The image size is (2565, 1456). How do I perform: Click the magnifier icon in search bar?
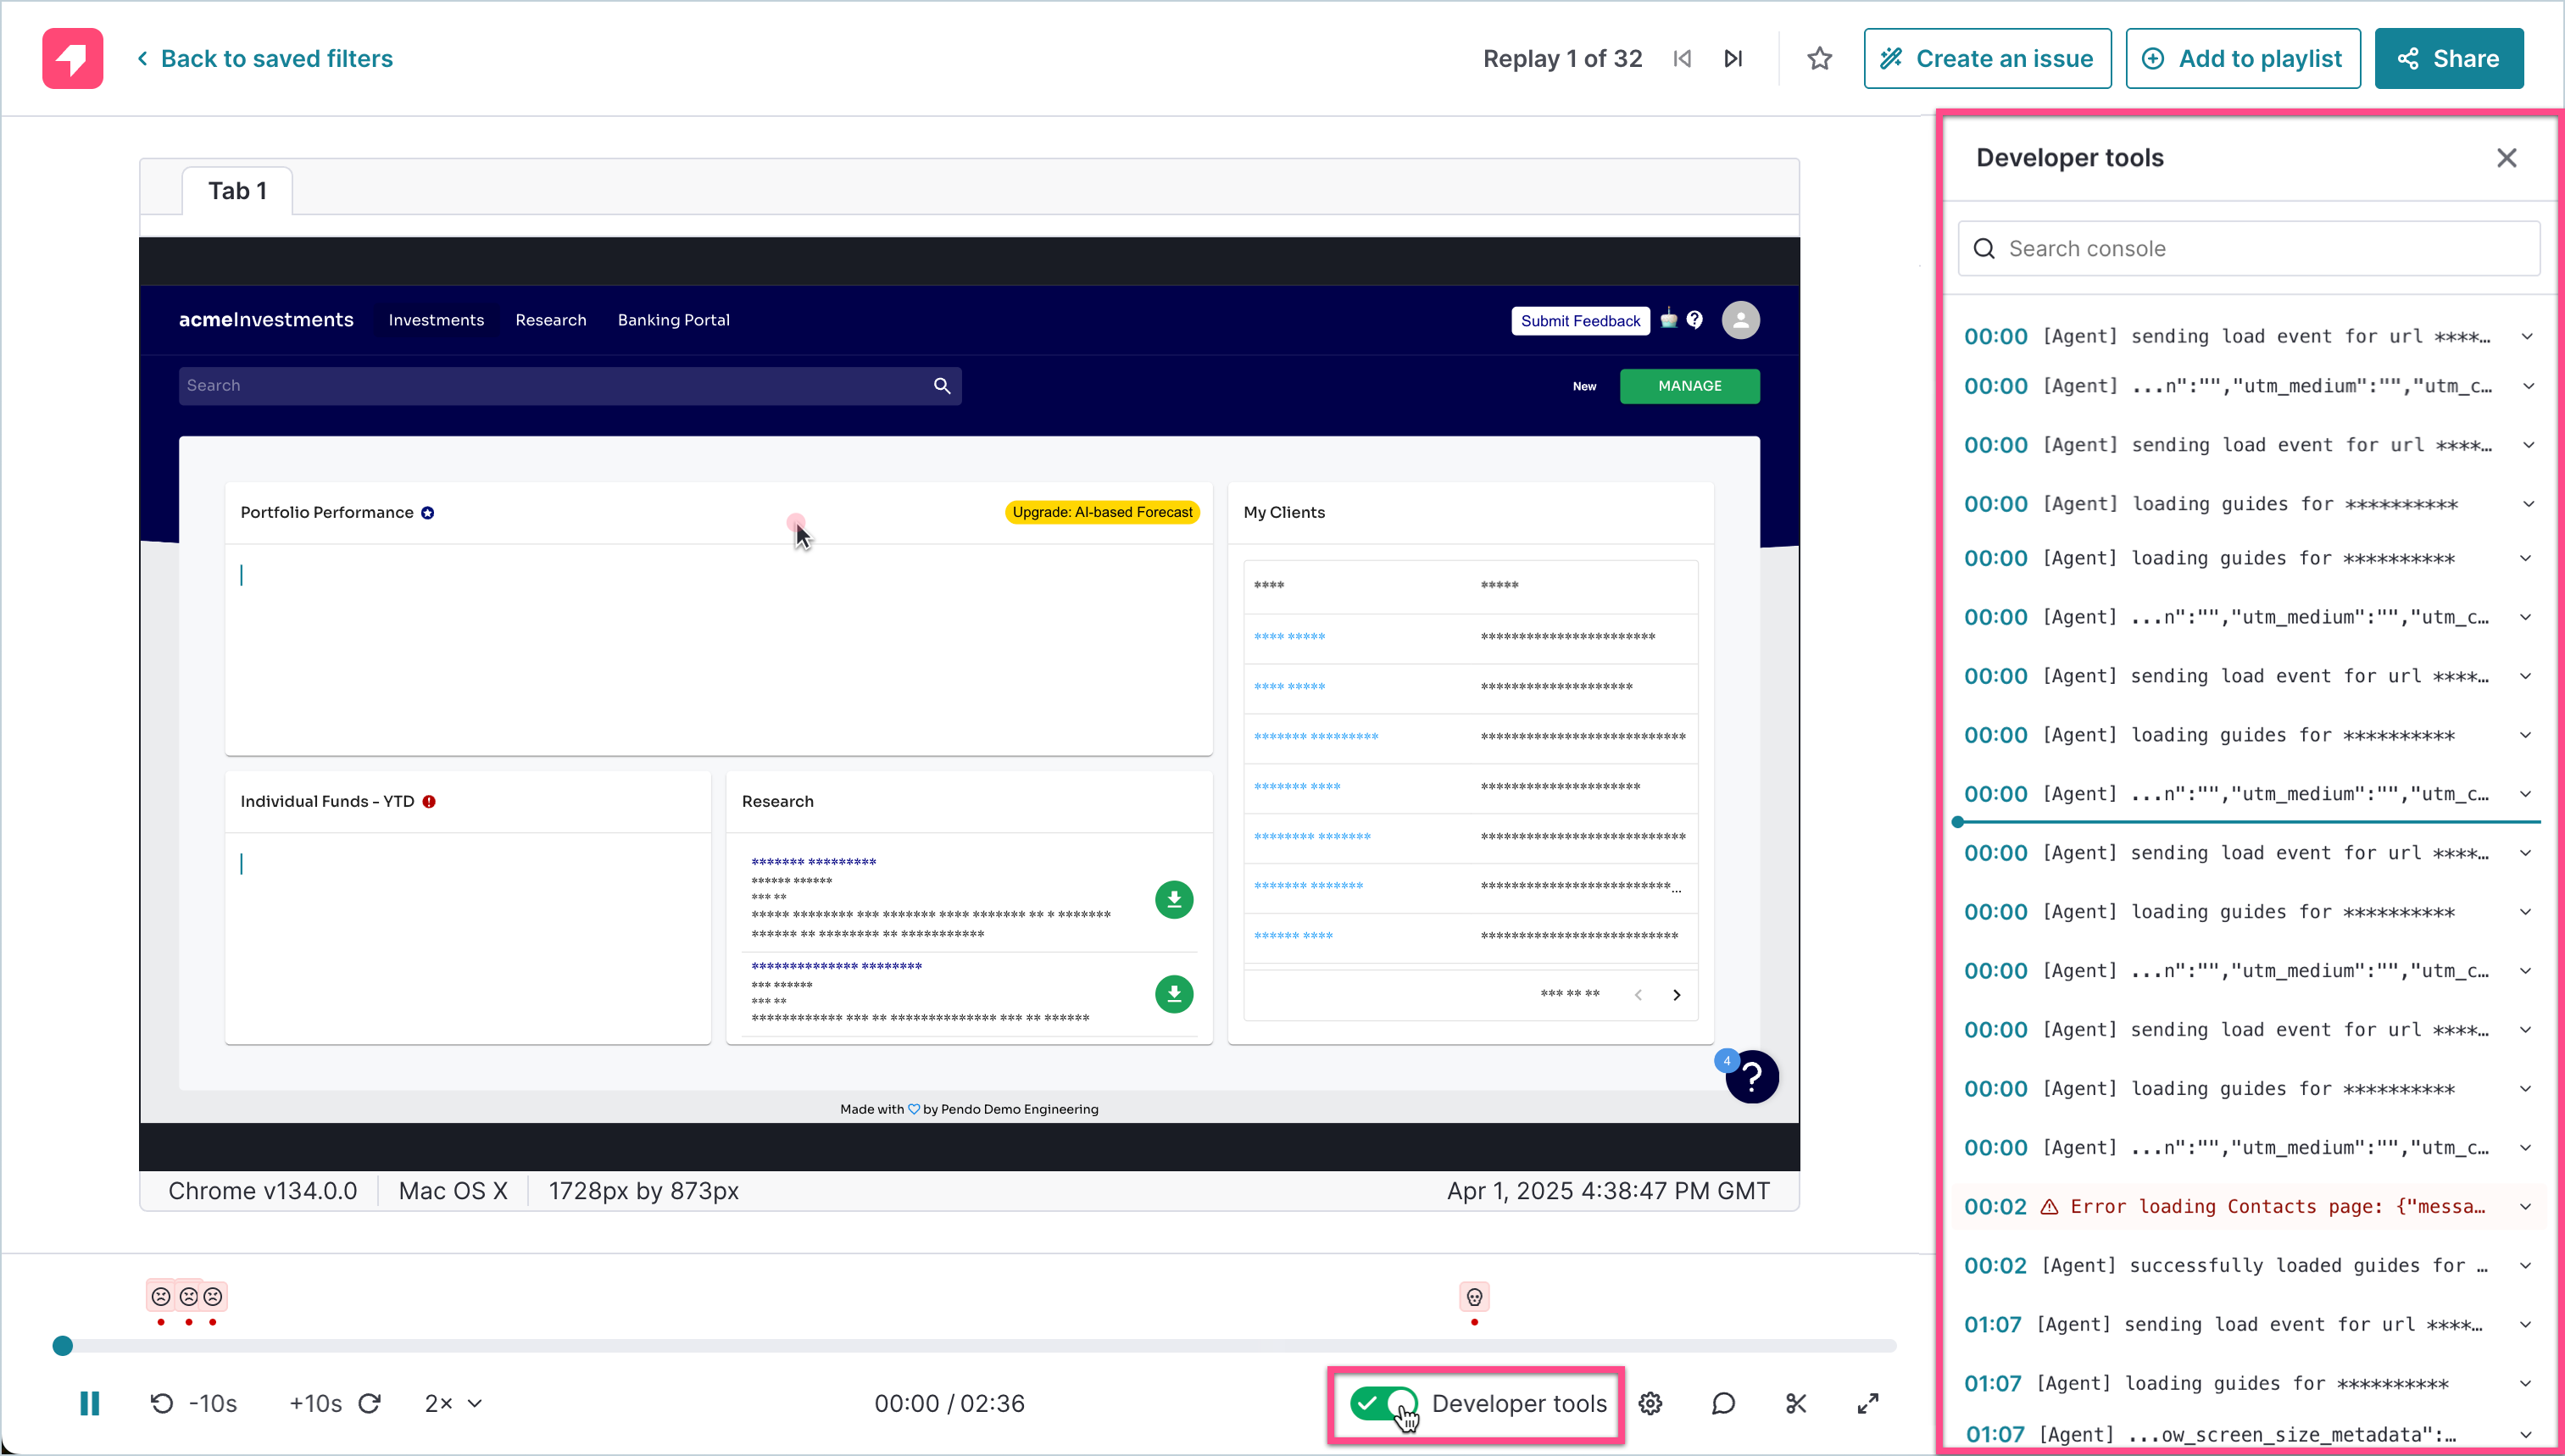click(942, 386)
